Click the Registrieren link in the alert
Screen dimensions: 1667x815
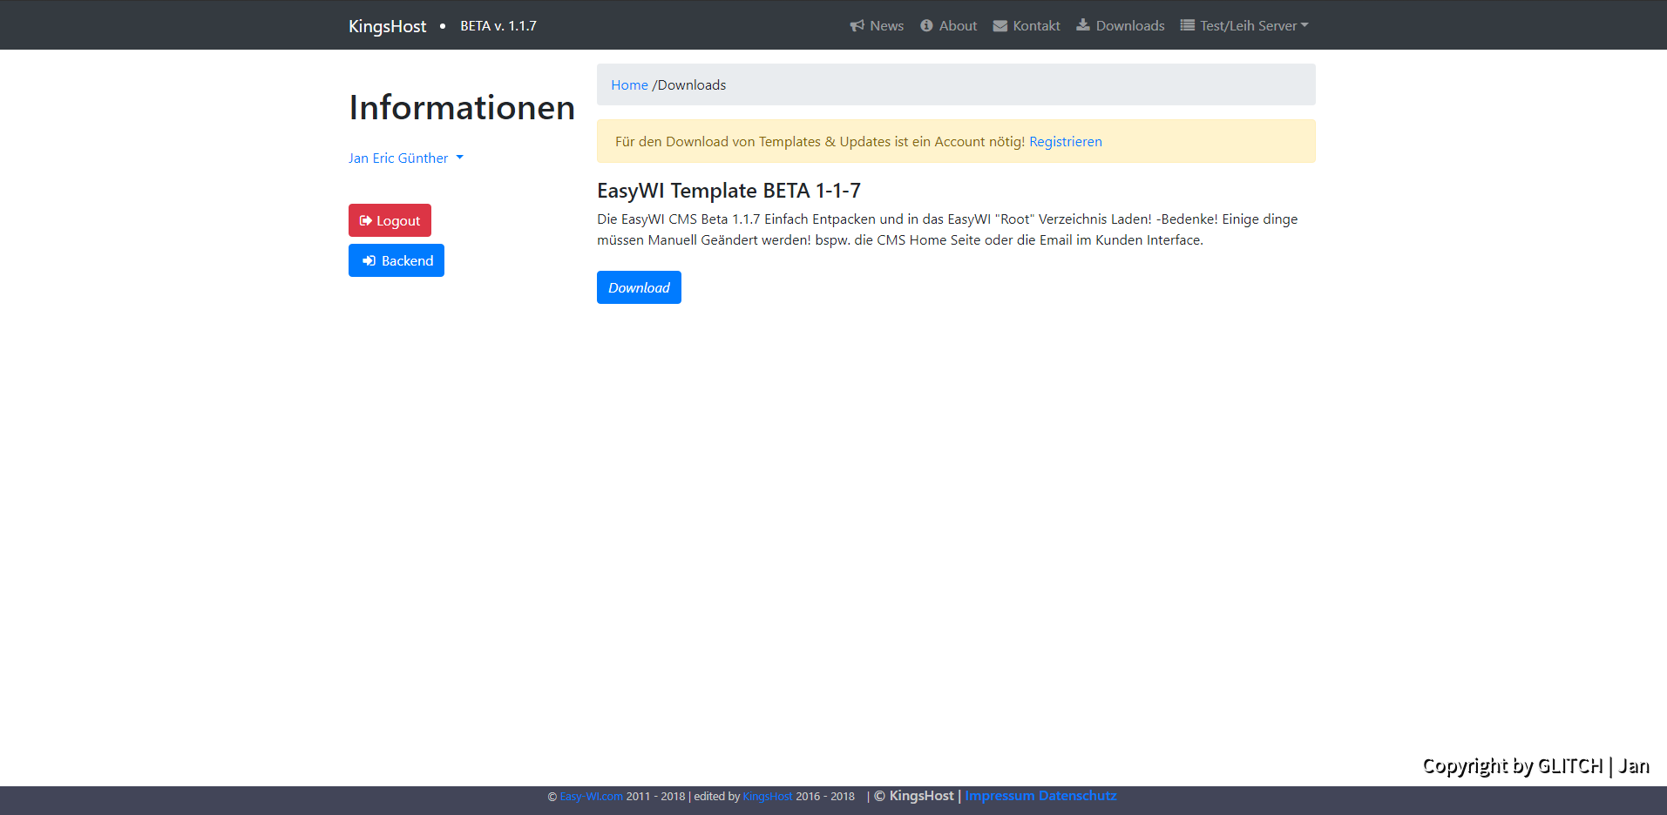(1065, 142)
